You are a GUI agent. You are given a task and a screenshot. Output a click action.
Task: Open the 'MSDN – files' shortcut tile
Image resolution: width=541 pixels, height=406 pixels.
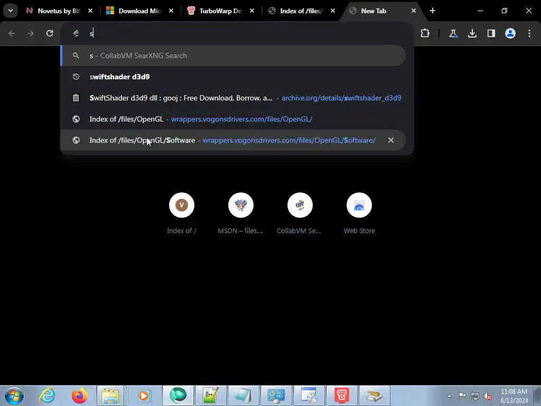(x=240, y=214)
